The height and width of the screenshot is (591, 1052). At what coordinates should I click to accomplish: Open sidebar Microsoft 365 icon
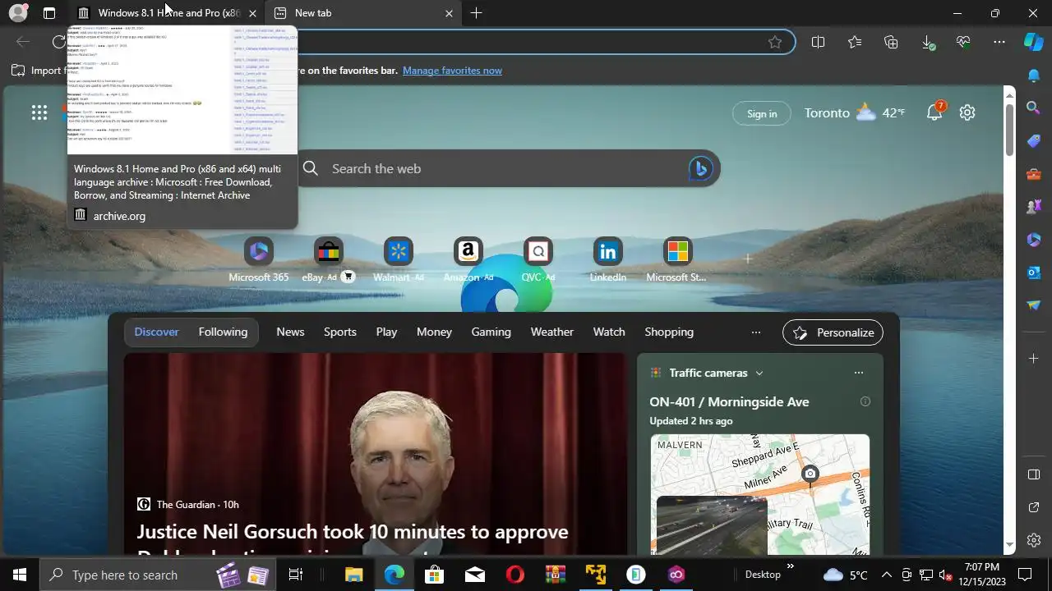point(1034,240)
